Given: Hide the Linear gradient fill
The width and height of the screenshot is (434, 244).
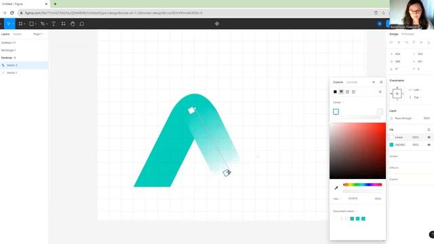Looking at the screenshot, I should [x=429, y=137].
